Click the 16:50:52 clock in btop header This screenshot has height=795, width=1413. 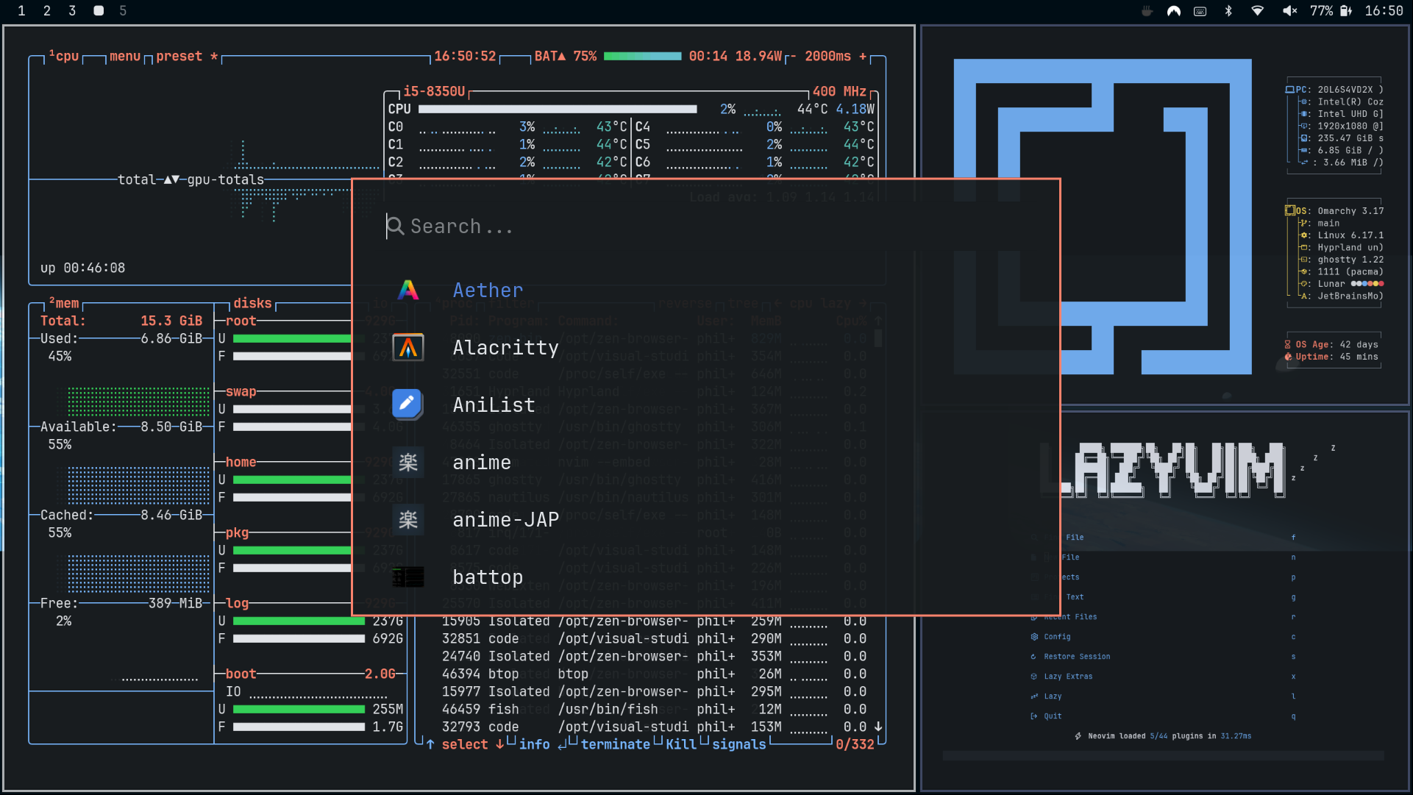click(465, 57)
